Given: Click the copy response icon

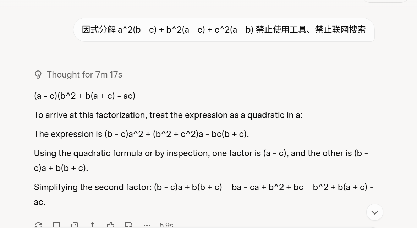Looking at the screenshot, I should point(56,225).
